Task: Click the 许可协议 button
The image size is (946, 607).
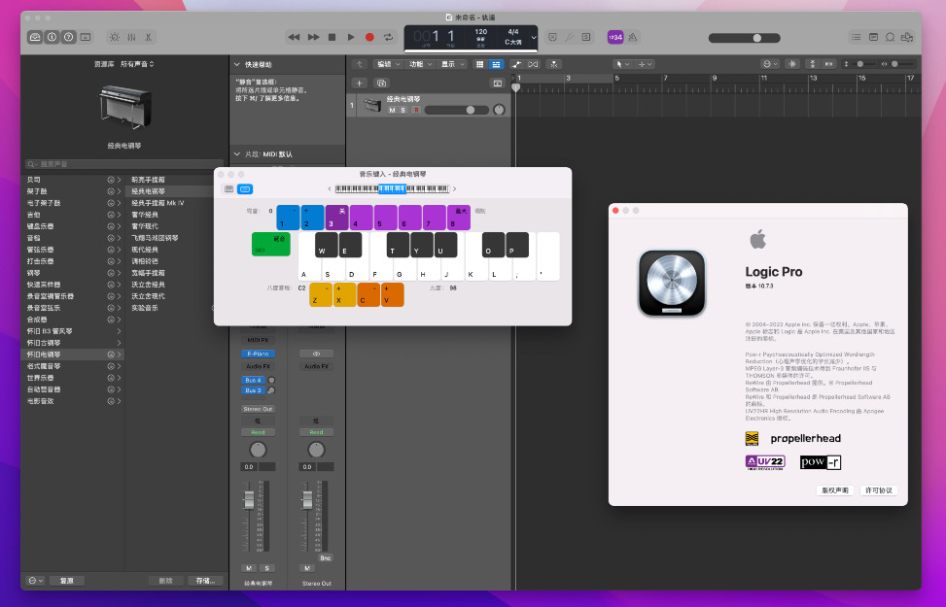Action: pyautogui.click(x=878, y=490)
